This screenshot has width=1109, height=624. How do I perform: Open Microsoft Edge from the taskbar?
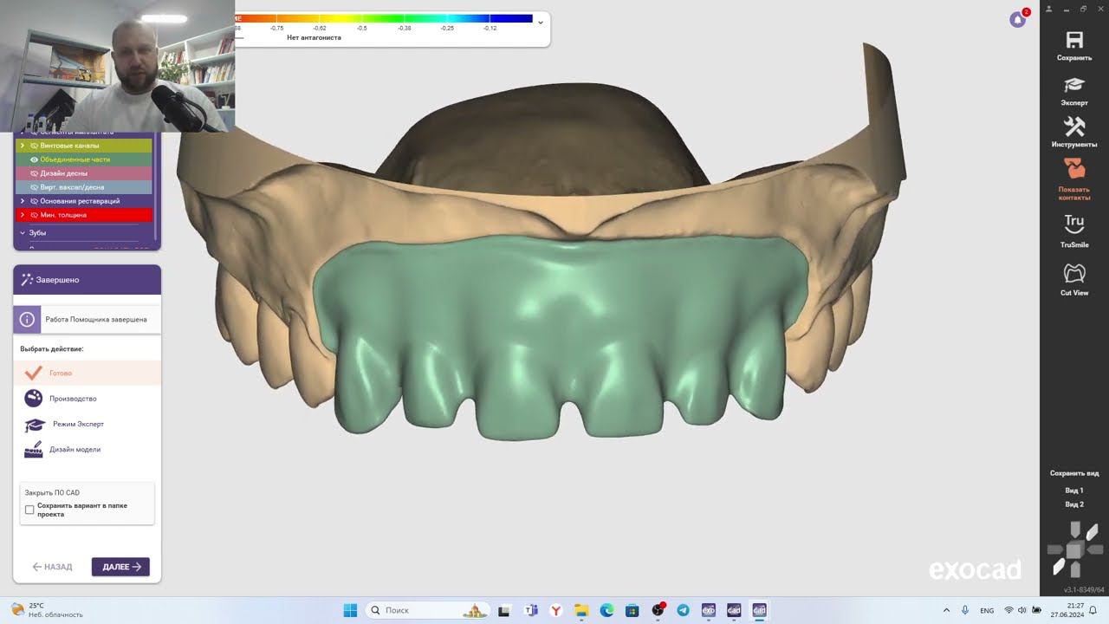[607, 610]
